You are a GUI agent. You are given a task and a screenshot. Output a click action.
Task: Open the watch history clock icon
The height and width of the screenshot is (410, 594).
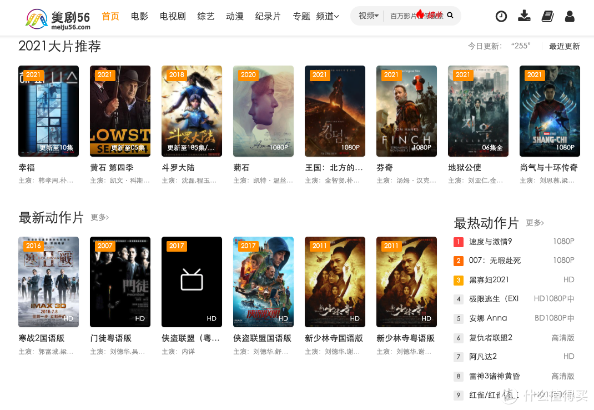pos(501,16)
